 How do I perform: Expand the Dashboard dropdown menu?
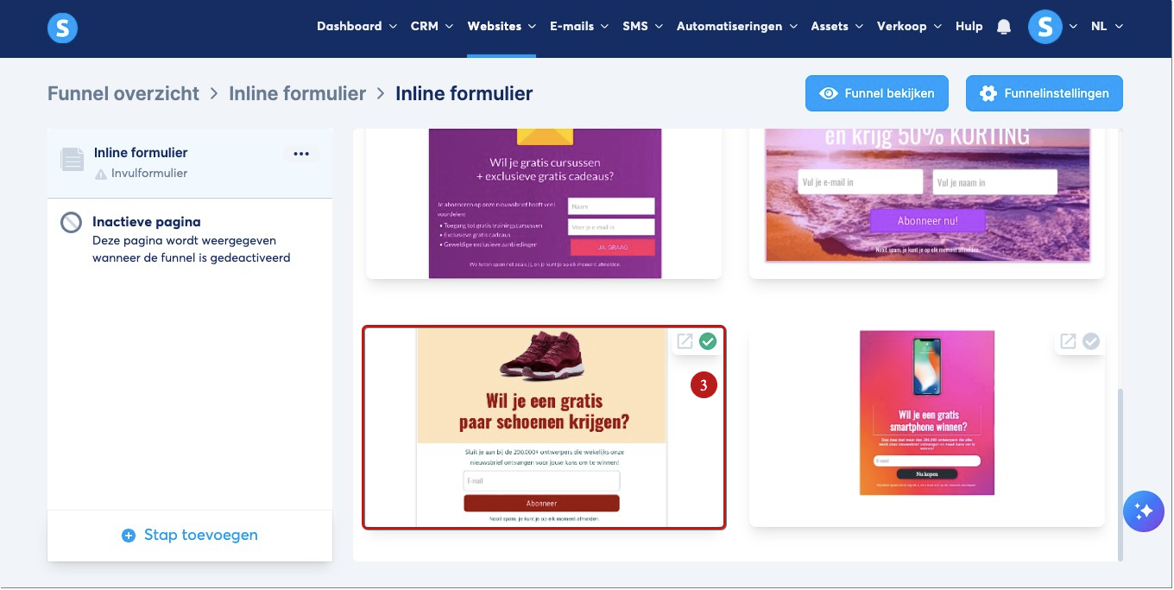click(357, 27)
